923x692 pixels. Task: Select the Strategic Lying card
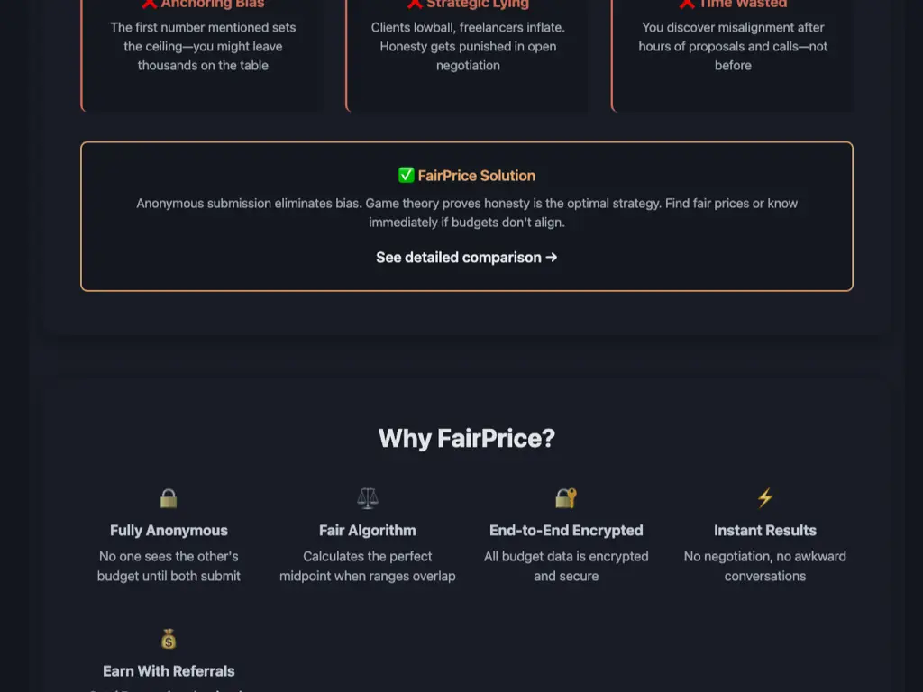tap(467, 54)
